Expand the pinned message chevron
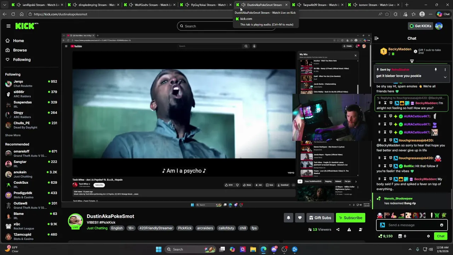Image resolution: width=453 pixels, height=255 pixels. point(445,77)
